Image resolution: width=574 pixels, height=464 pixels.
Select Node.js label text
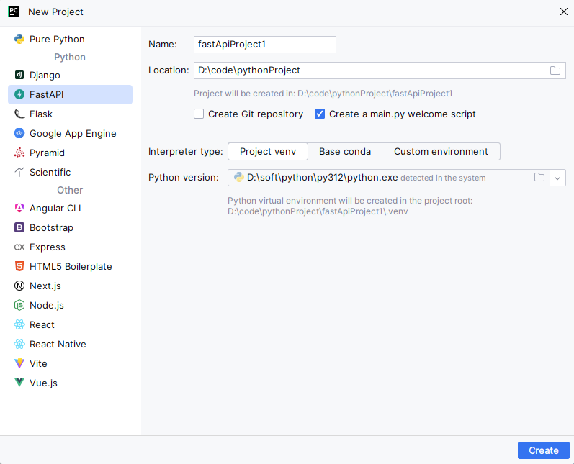(x=47, y=305)
